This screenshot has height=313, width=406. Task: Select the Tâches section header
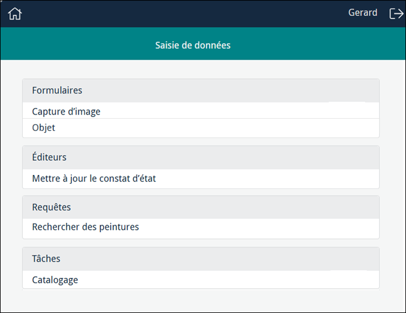[x=201, y=259]
